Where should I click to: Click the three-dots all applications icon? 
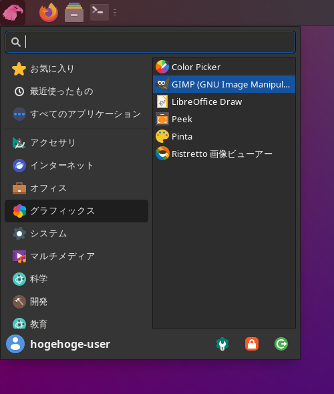pos(19,114)
